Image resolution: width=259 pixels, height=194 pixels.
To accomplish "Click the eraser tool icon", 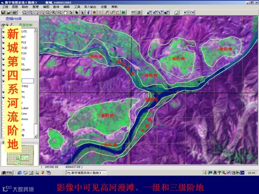I will pyautogui.click(x=176, y=12).
